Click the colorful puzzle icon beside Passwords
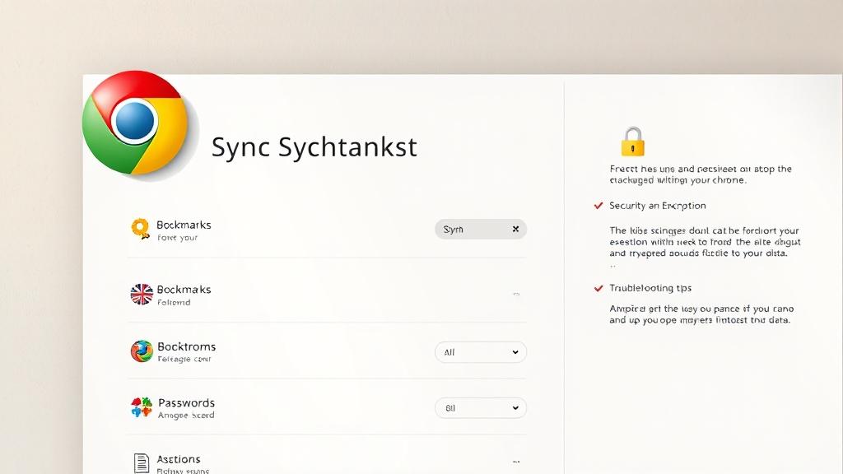 pyautogui.click(x=142, y=407)
